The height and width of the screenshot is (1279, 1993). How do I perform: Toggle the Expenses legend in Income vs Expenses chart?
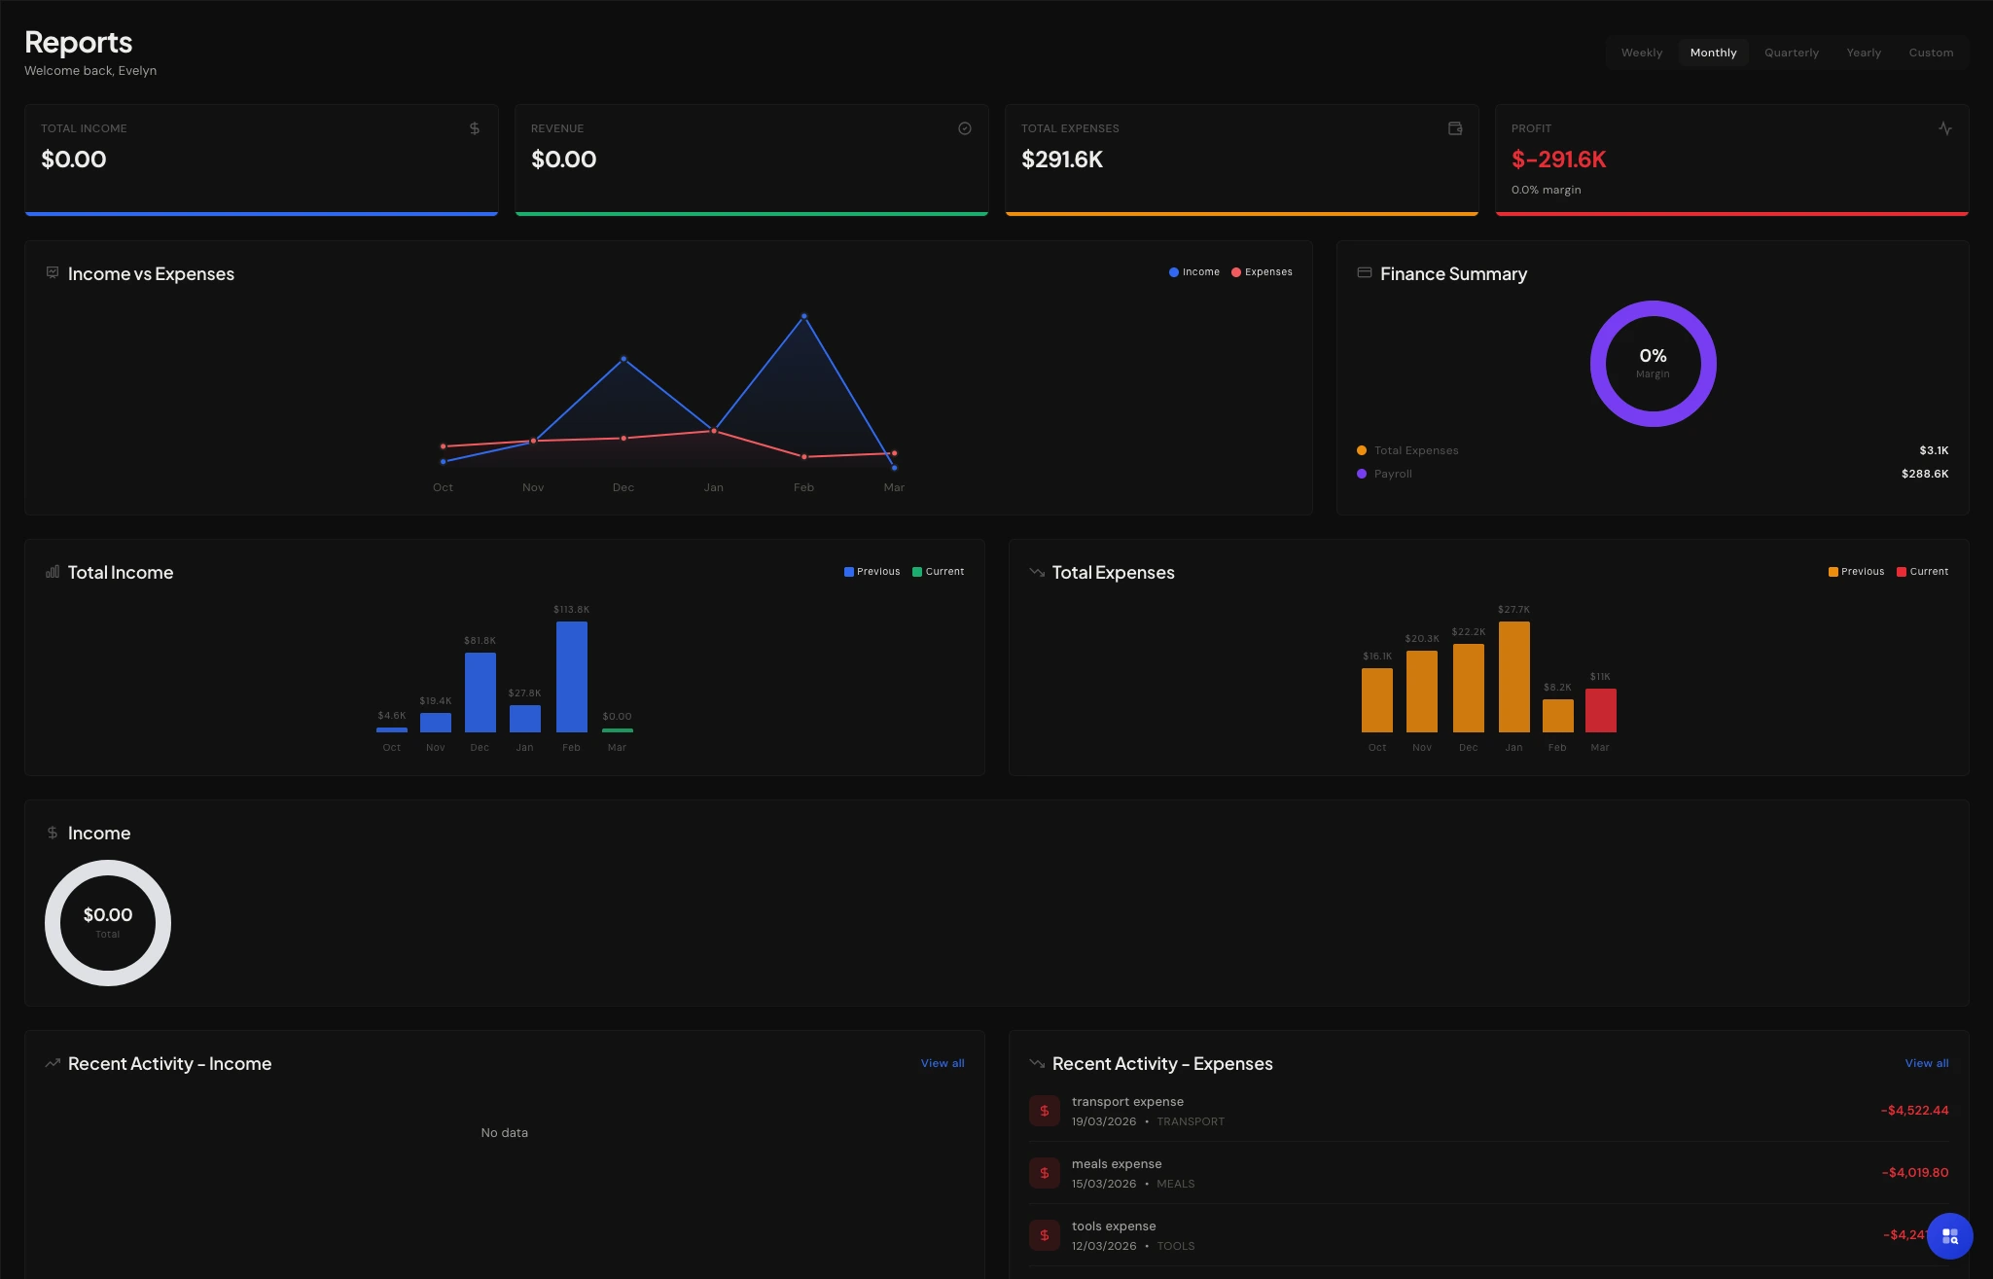click(x=1262, y=271)
